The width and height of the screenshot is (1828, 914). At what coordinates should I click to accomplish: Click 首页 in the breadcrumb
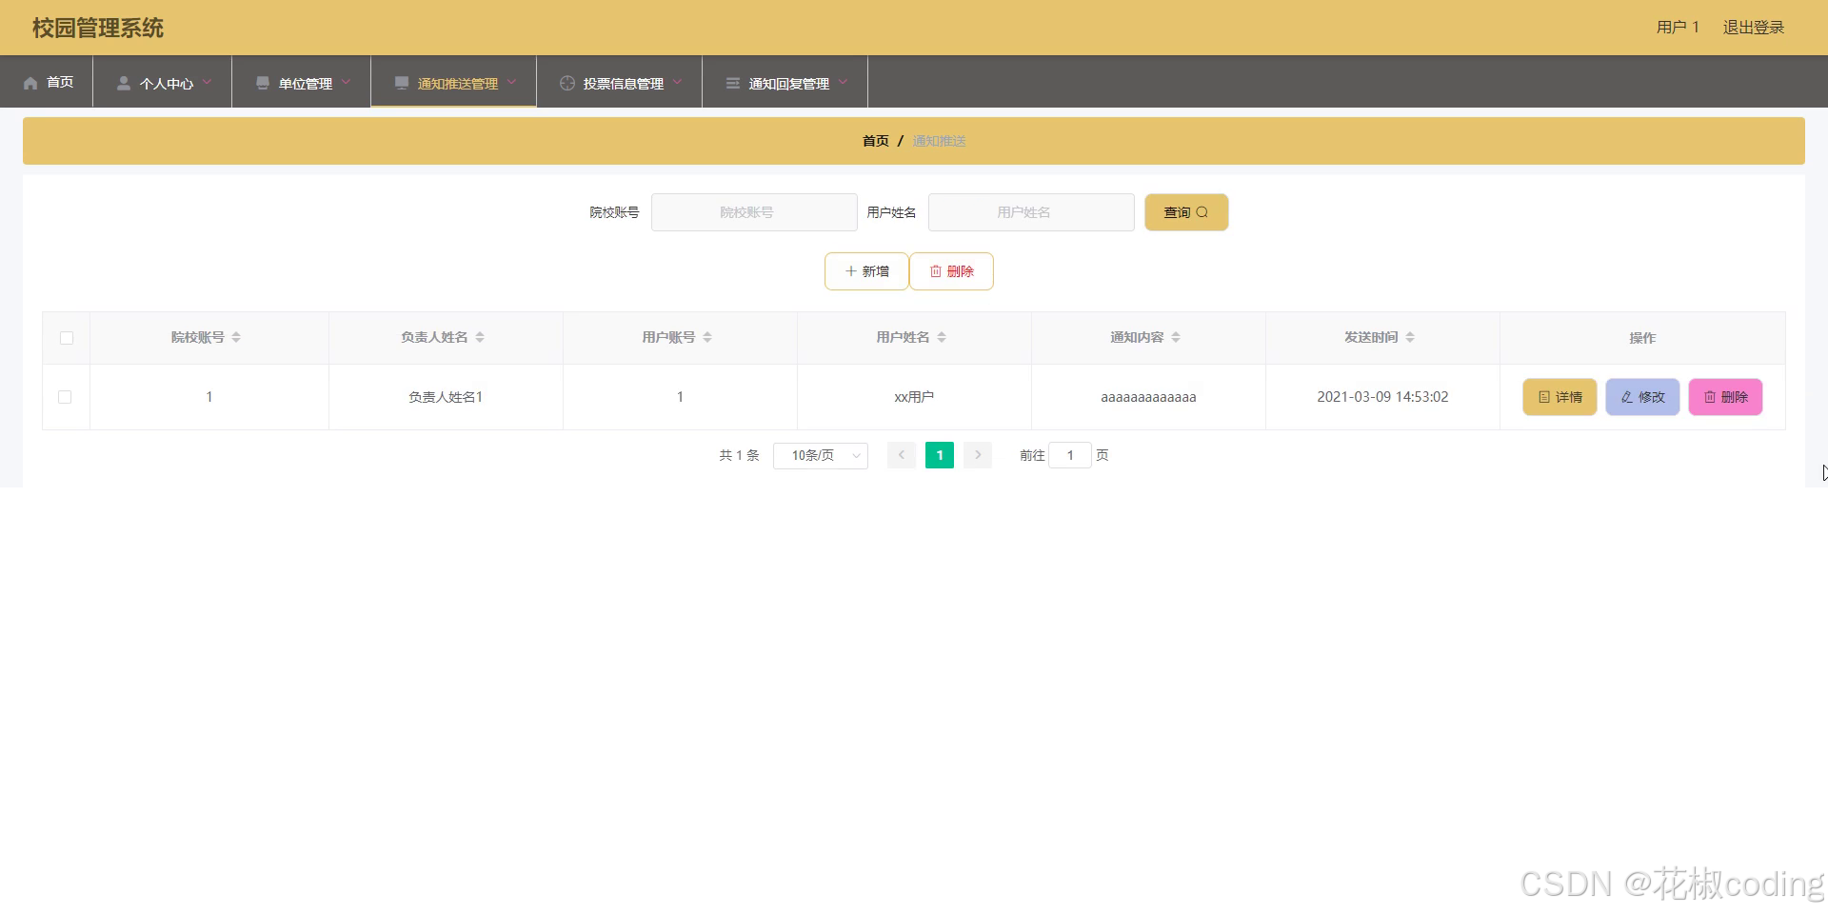point(876,141)
